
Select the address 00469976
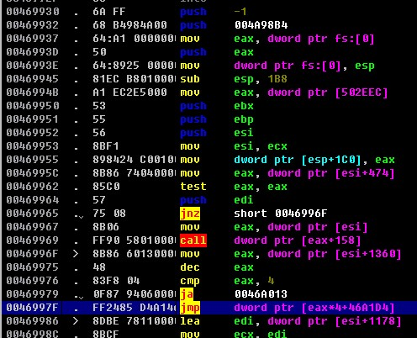pyautogui.click(x=33, y=281)
